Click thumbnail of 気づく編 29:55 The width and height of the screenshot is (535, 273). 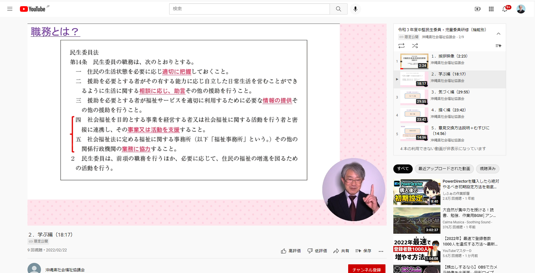[414, 97]
